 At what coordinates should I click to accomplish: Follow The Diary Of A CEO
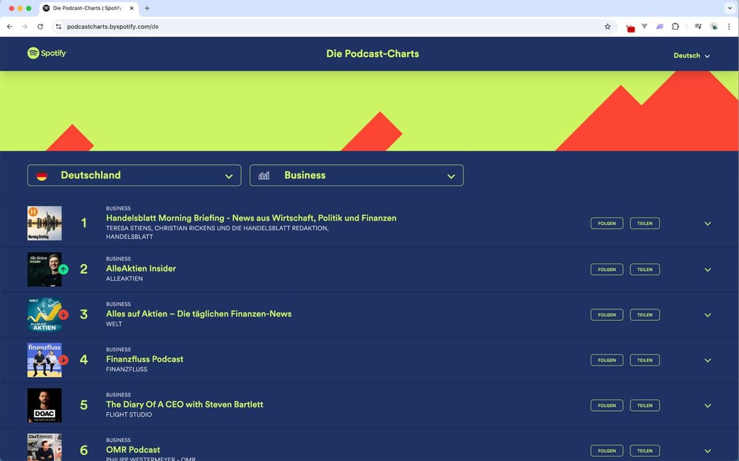[607, 406]
